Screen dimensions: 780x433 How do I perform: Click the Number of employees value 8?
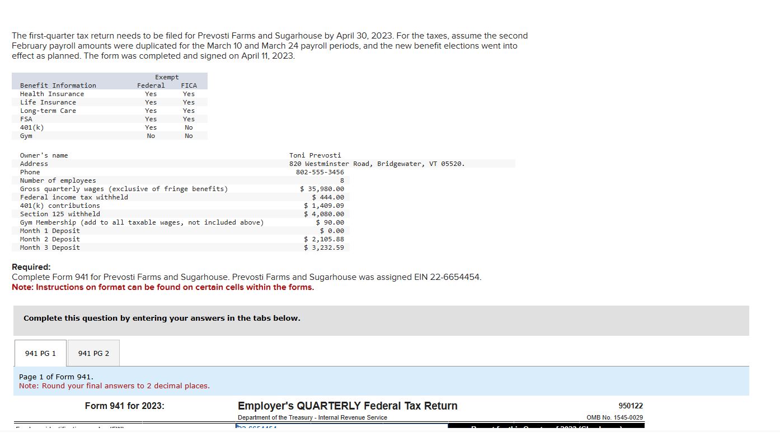[342, 180]
